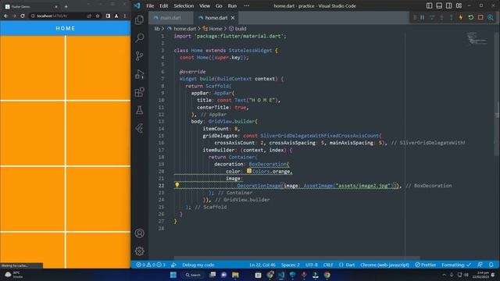This screenshot has height=281, width=500.
Task: Toggle the primary side bar layout
Action: pyautogui.click(x=430, y=5)
